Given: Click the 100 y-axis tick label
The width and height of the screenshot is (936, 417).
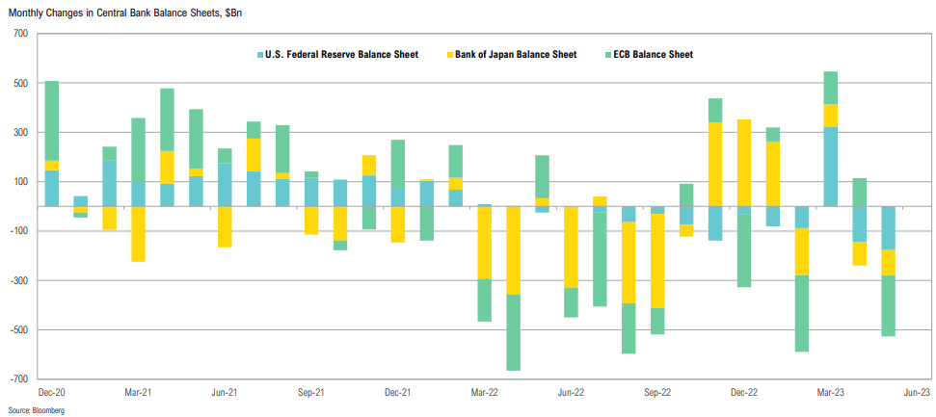Looking at the screenshot, I should tap(21, 182).
